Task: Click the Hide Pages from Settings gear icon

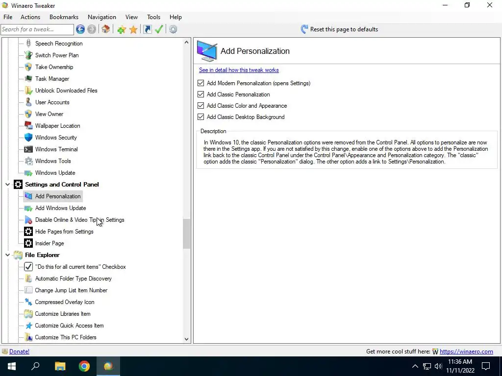Action: point(28,232)
